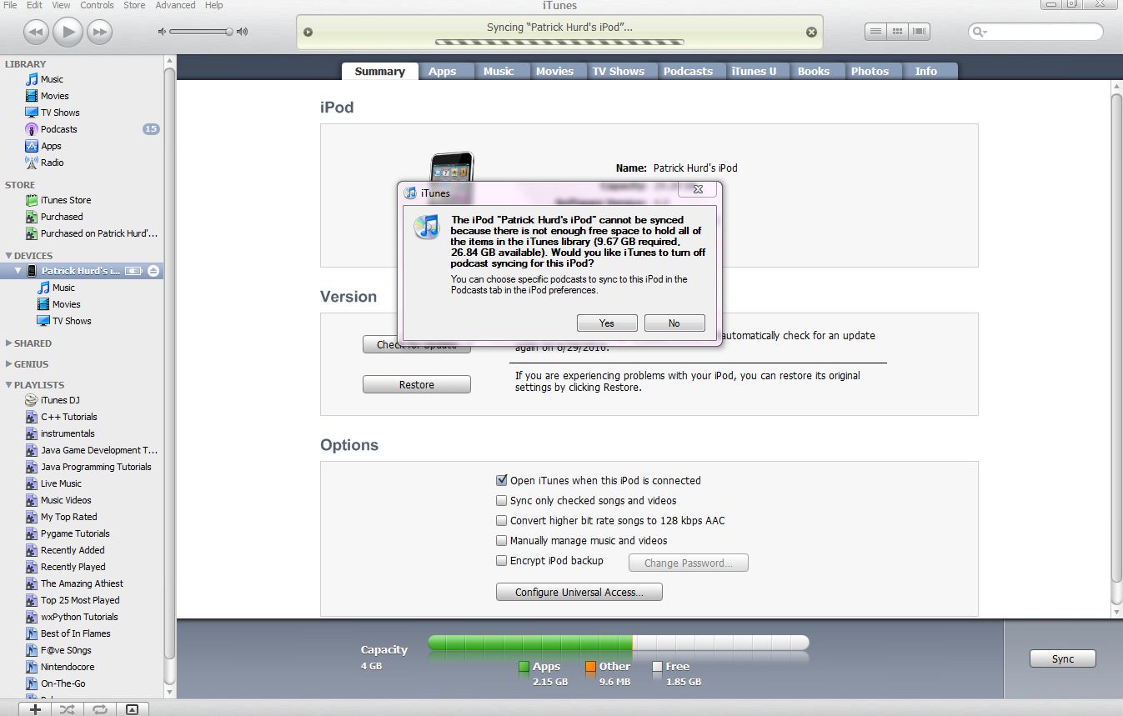Expand the SHARED section
The height and width of the screenshot is (716, 1123).
point(8,343)
